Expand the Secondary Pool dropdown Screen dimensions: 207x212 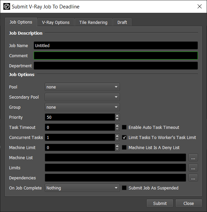click(x=82, y=97)
